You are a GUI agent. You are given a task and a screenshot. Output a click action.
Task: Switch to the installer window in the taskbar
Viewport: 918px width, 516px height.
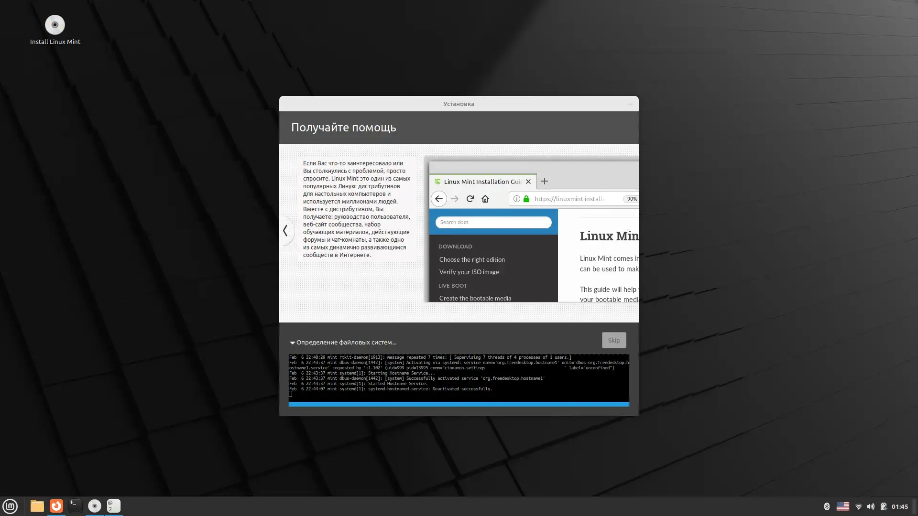(95, 506)
